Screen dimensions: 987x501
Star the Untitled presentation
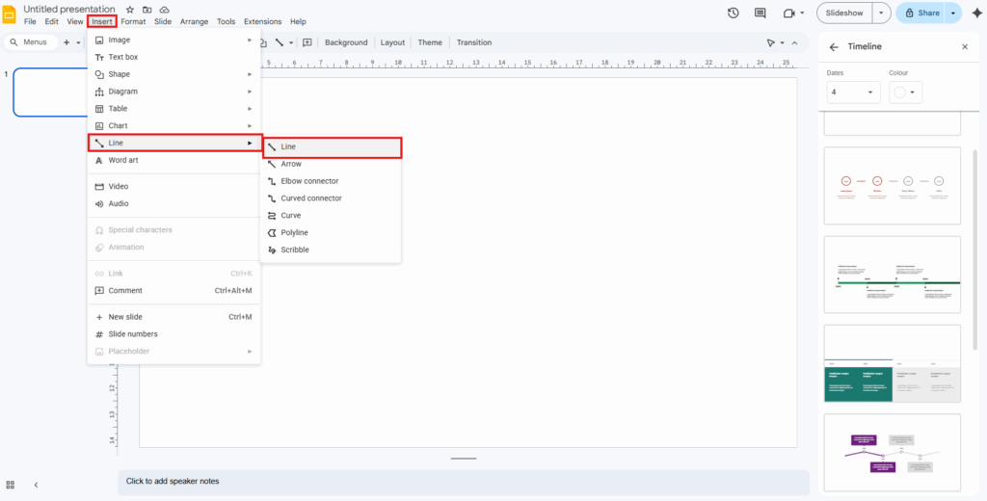coord(130,9)
